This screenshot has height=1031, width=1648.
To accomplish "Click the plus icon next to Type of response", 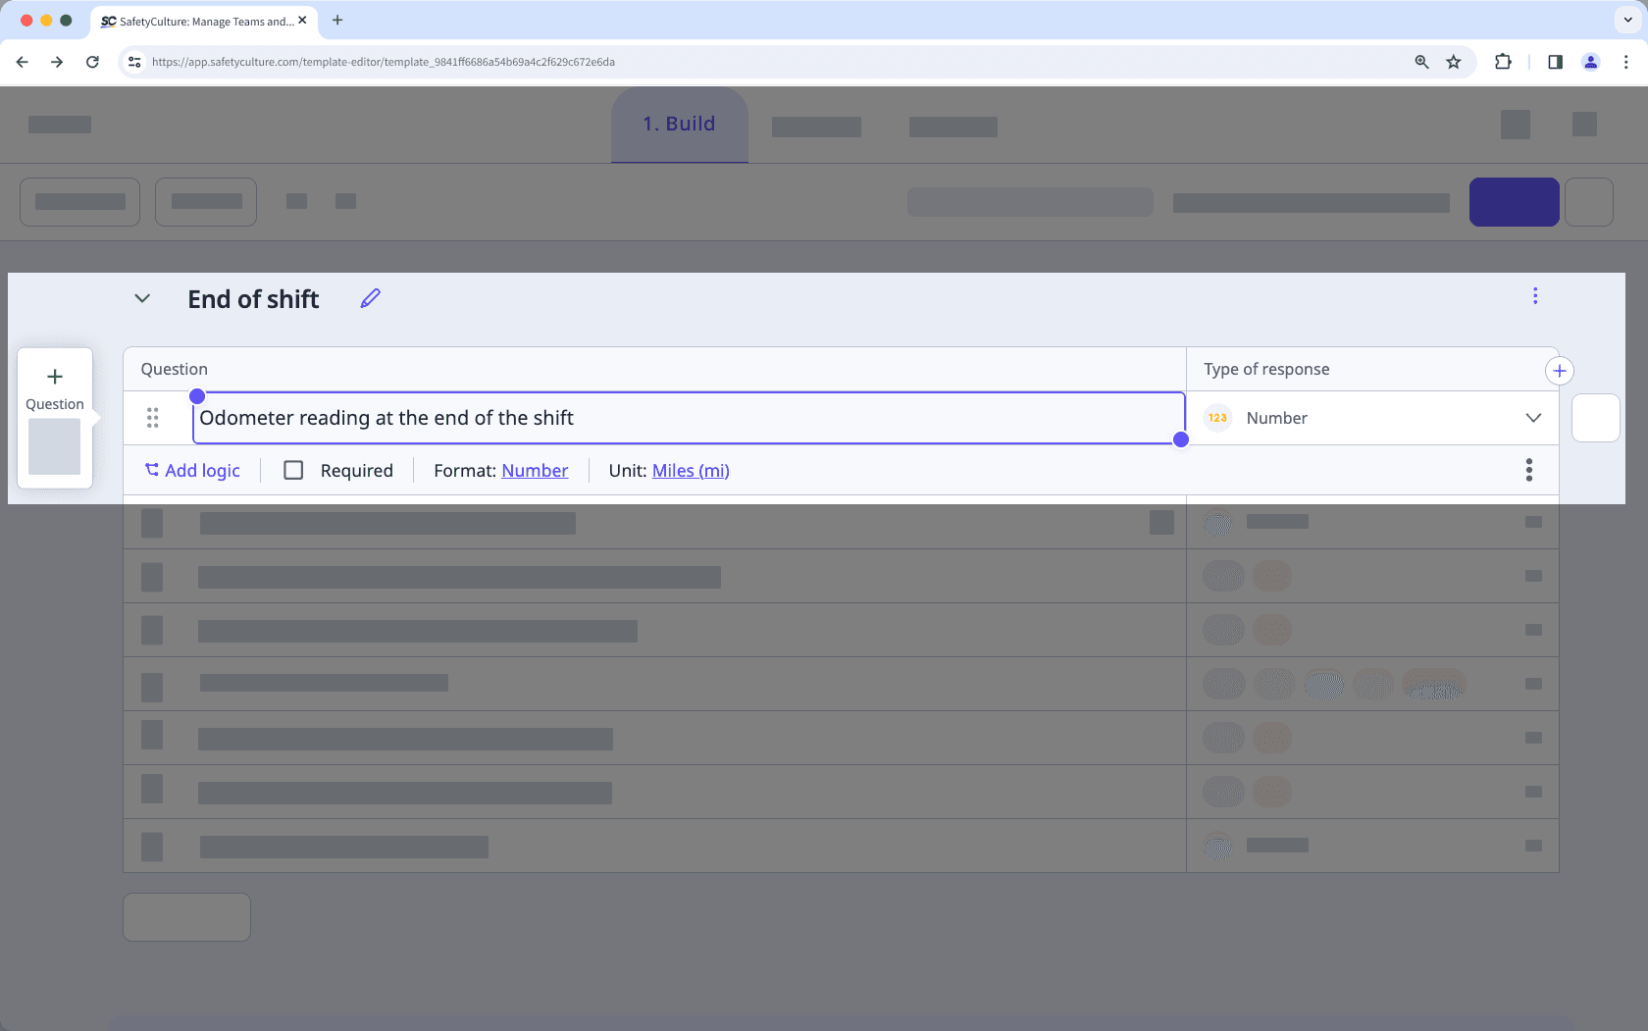I will coord(1560,370).
